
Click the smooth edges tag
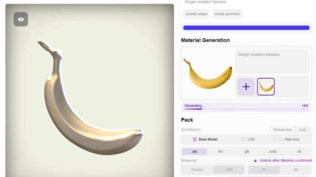click(x=197, y=14)
